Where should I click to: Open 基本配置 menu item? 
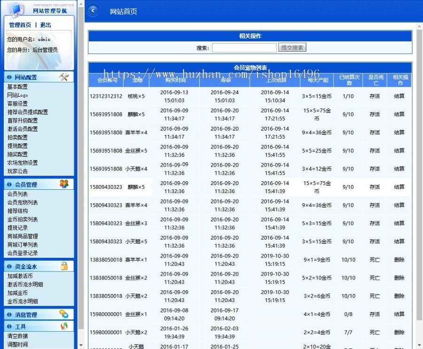(x=17, y=86)
